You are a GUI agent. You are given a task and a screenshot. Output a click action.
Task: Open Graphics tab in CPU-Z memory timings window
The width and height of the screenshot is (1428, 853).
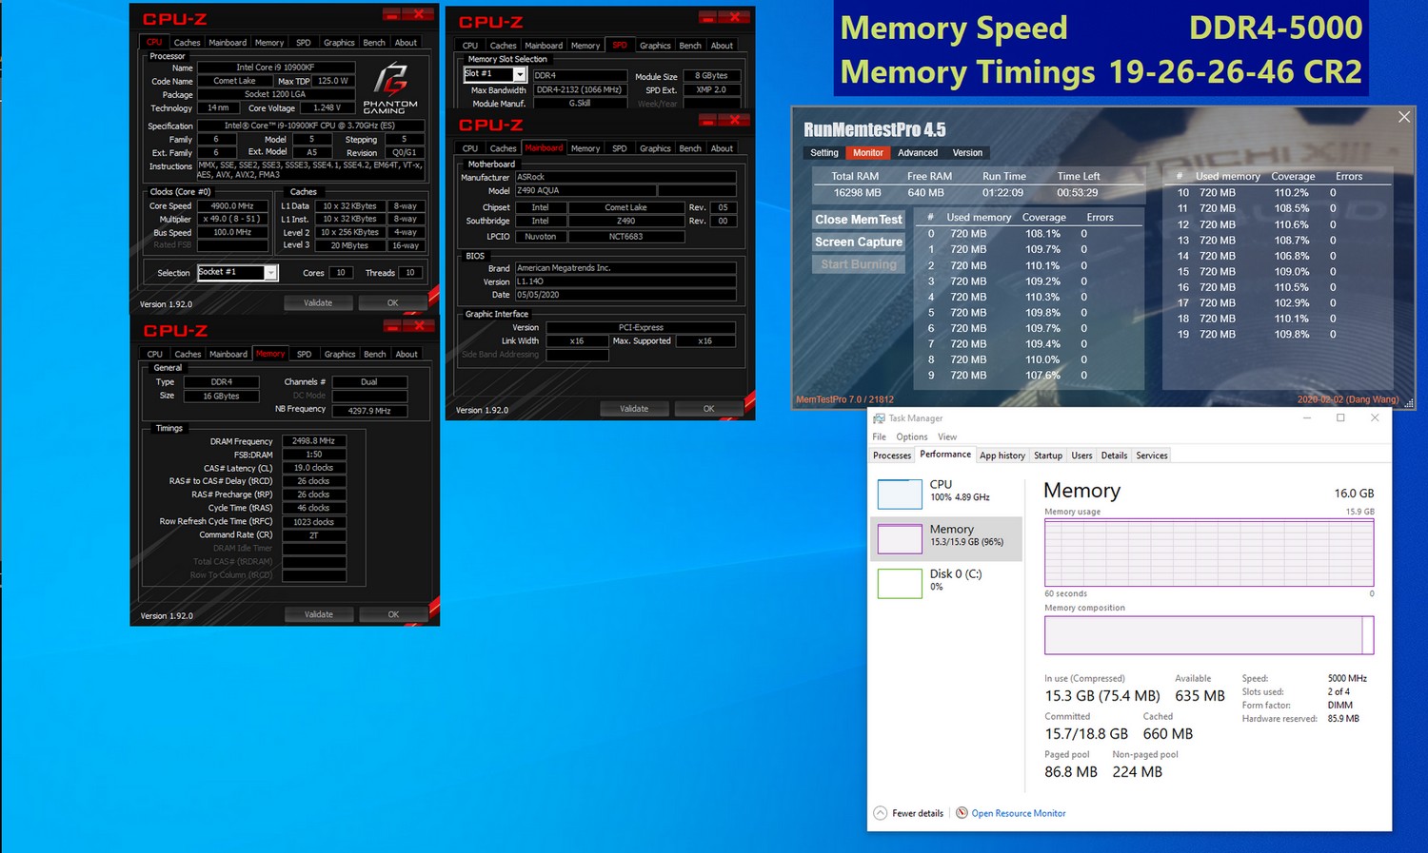pos(340,354)
